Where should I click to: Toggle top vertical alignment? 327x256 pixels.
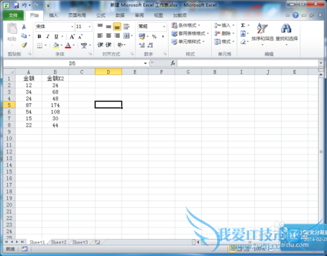point(100,26)
